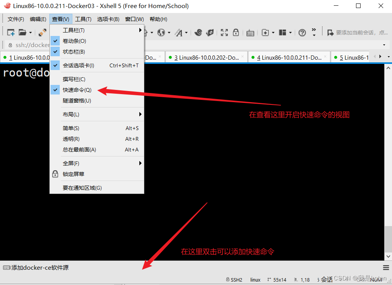Viewport: 392px width, 285px height.
Task: Click the full screen toolbar icon
Action: [224, 33]
